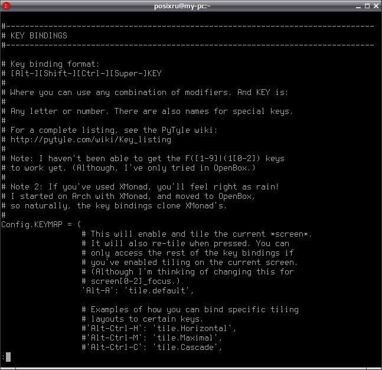Close the posixru@my-pc terminal window

tap(376, 6)
